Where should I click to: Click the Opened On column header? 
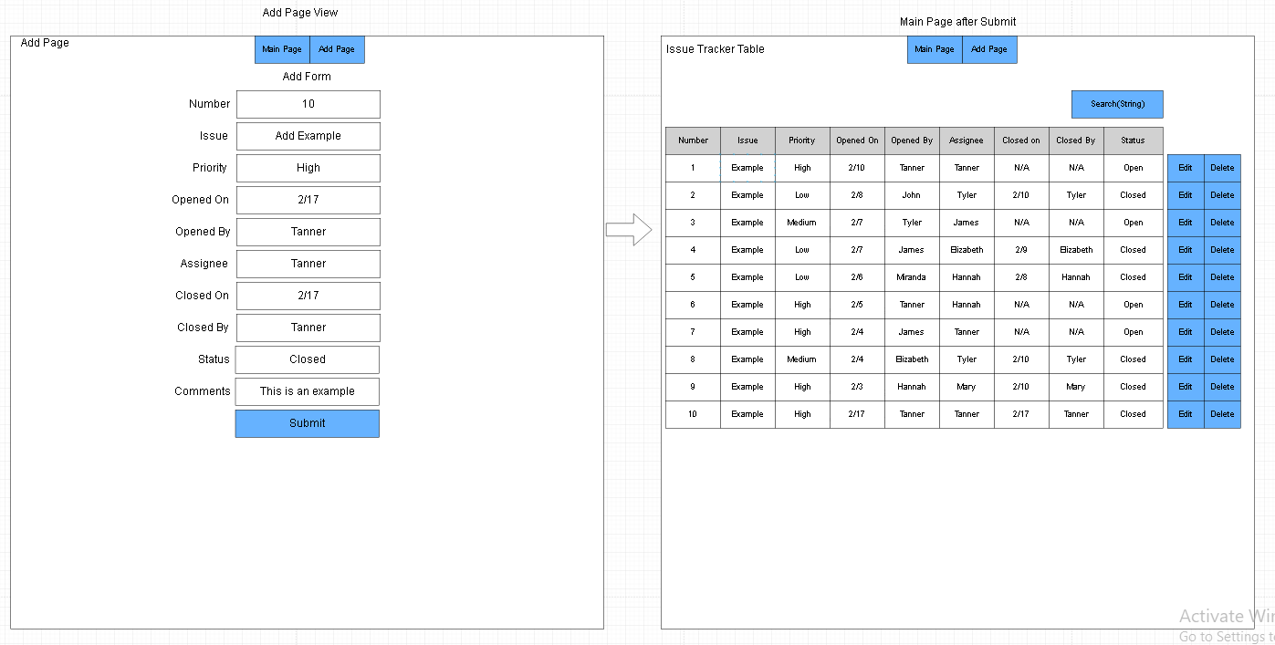click(857, 140)
